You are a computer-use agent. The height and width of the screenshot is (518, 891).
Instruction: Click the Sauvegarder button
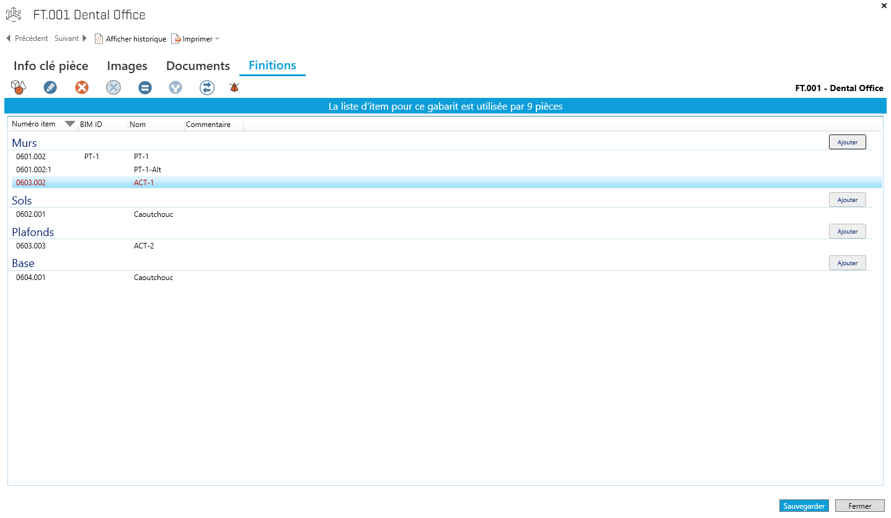pos(804,506)
